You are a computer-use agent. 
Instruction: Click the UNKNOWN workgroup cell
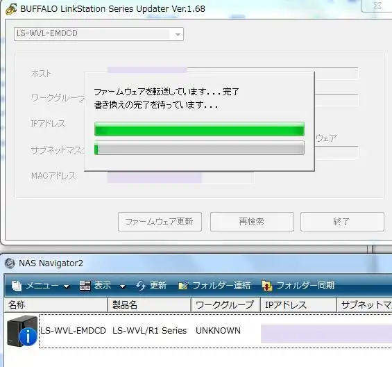click(x=218, y=331)
